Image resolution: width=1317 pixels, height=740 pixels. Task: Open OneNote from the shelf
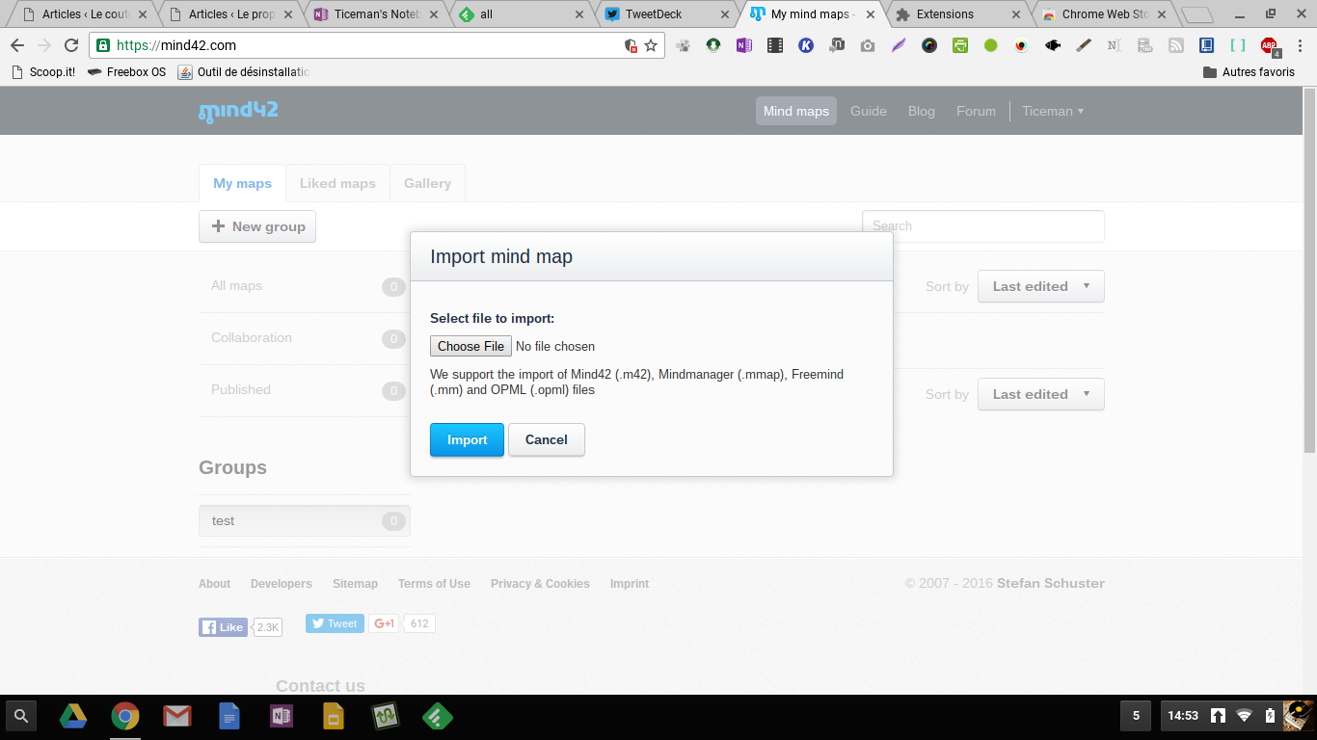(x=281, y=716)
